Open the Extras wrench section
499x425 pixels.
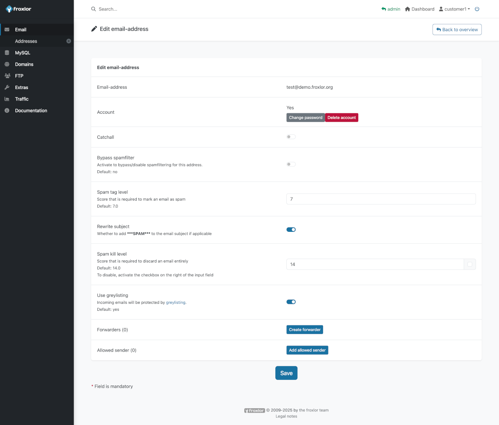[7, 87]
